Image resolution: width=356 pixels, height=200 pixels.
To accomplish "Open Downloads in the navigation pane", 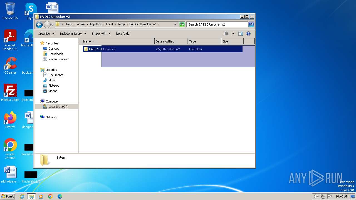I will (53, 54).
